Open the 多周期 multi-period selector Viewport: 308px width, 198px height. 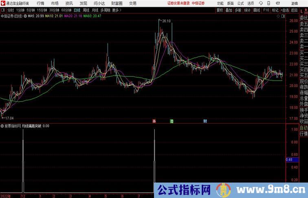pyautogui.click(x=105, y=10)
